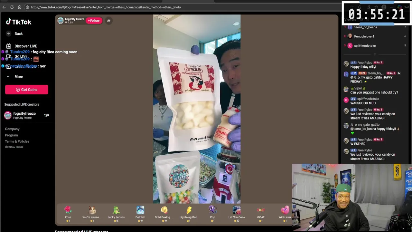Screen dimensions: 412x232
Task: Click the Get Coins button
Action: (x=26, y=90)
